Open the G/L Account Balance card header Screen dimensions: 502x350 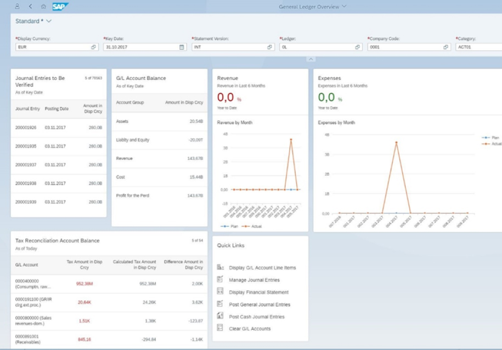pos(160,81)
